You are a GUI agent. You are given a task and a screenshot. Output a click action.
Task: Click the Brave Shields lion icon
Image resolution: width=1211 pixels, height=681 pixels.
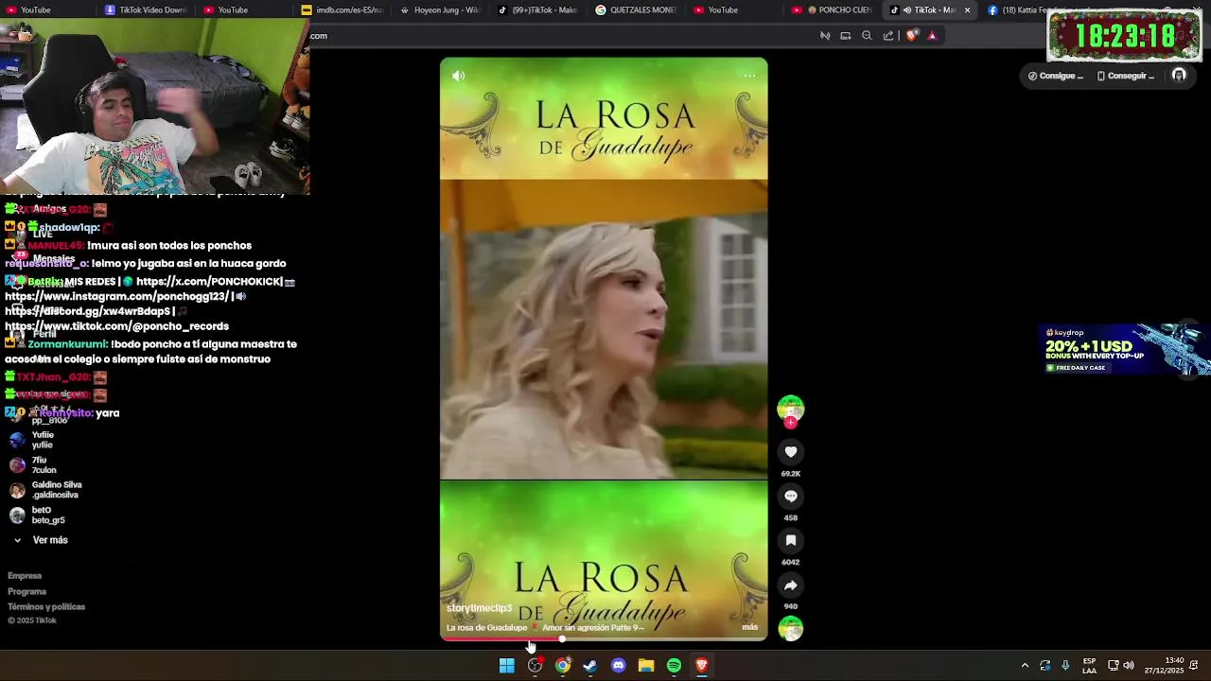pos(911,36)
